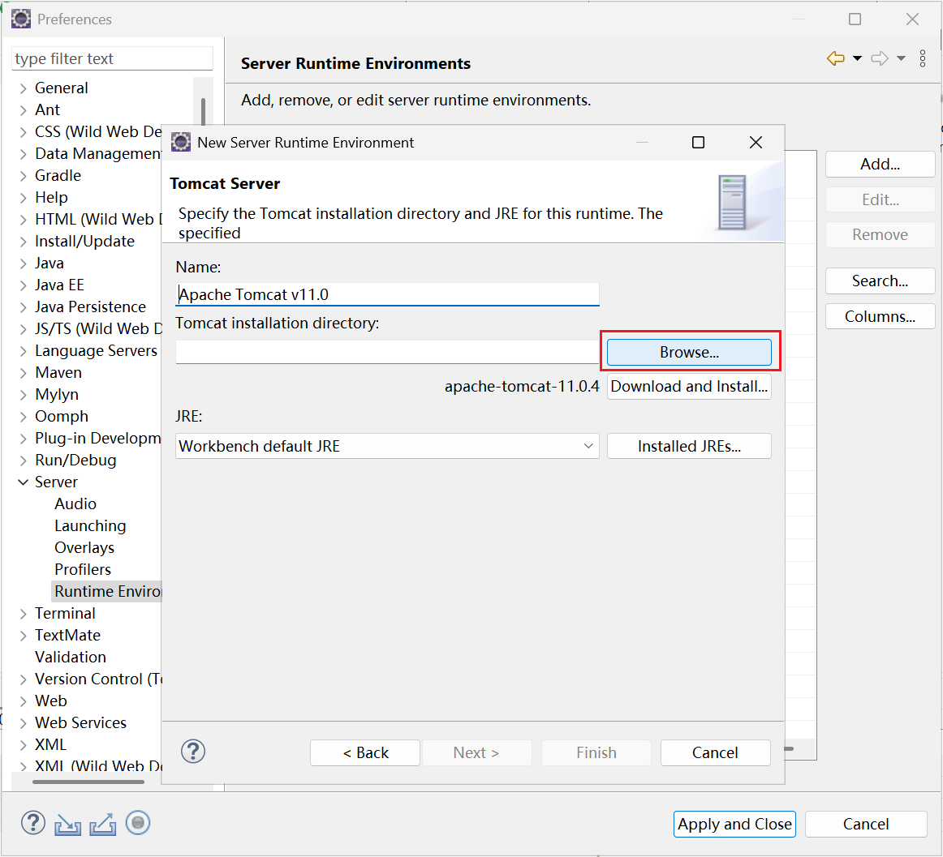Click the type filter text box
943x857 pixels.
pyautogui.click(x=113, y=58)
